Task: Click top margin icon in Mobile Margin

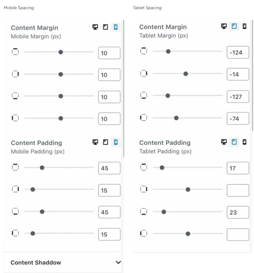Action: (x=15, y=52)
